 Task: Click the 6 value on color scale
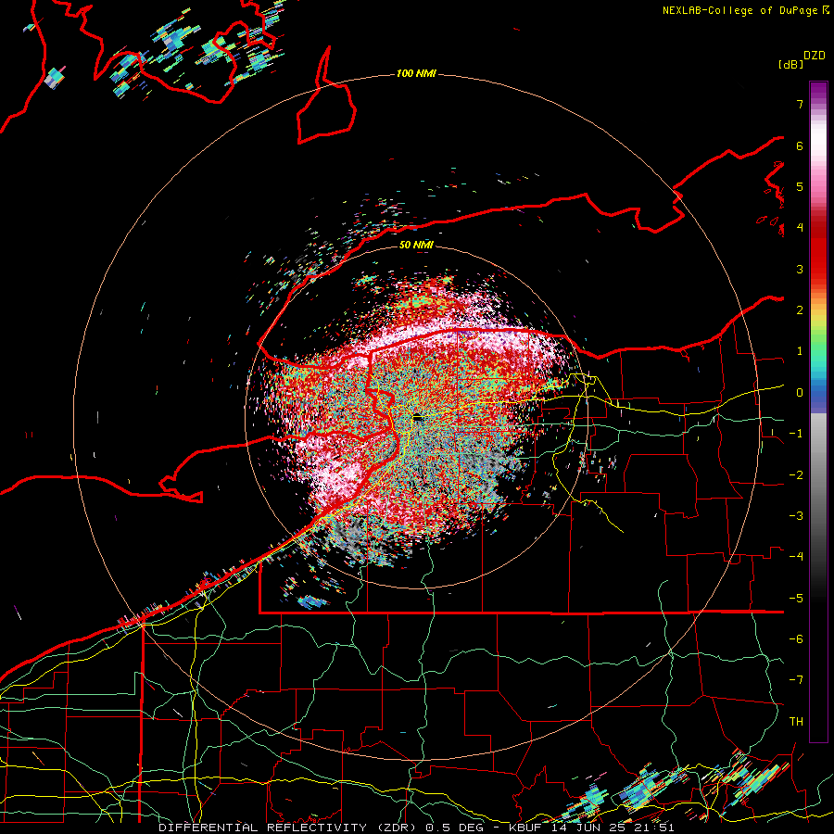click(800, 145)
